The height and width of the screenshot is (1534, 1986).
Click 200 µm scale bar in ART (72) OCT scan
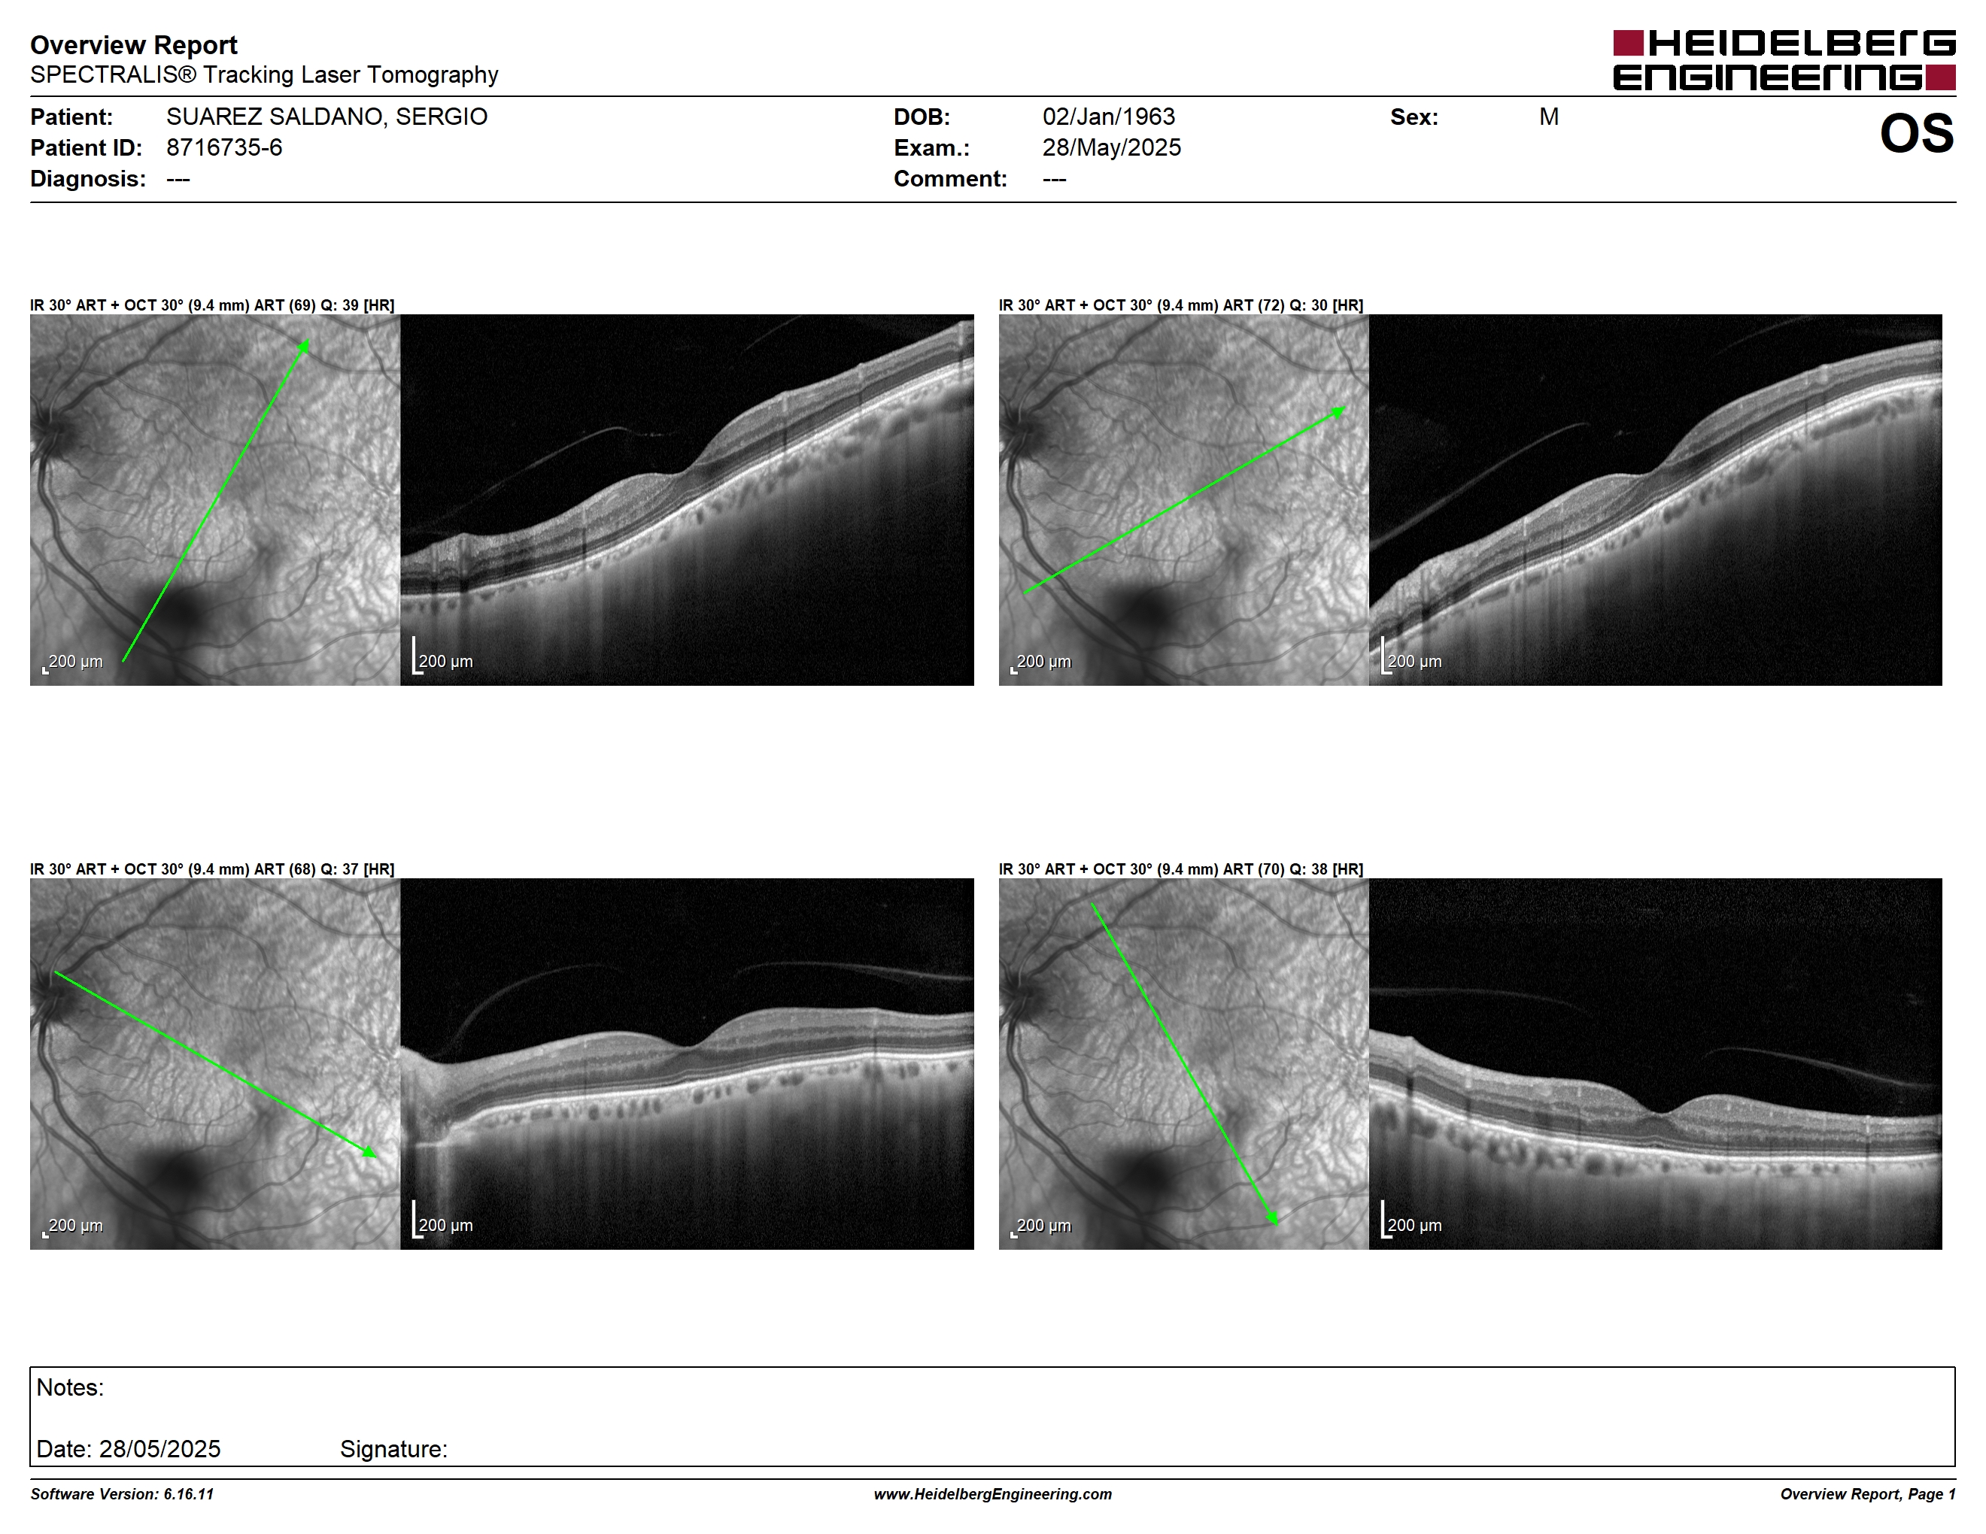[1411, 656]
